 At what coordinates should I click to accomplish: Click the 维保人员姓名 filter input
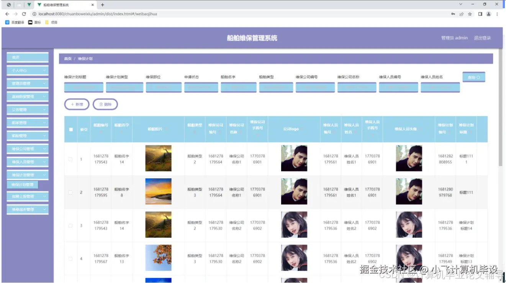pos(440,87)
